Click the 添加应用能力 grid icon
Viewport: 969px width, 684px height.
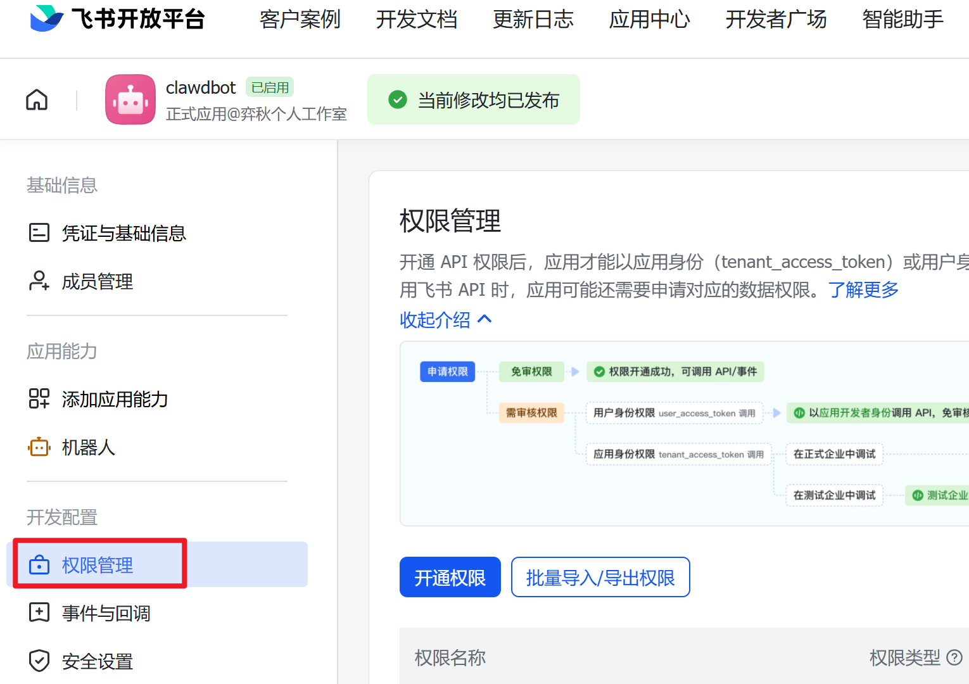point(39,399)
